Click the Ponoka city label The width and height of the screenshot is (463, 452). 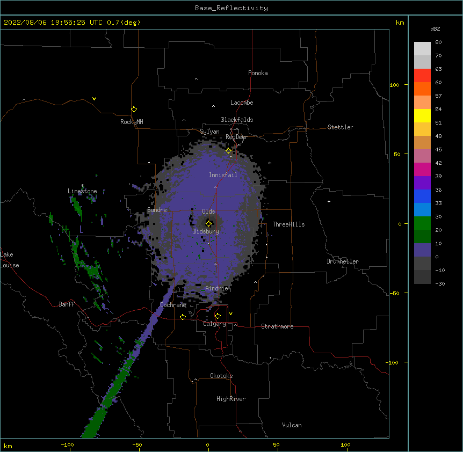coord(258,73)
